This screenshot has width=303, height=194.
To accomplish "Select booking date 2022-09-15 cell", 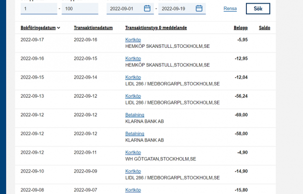I will coord(32,77).
